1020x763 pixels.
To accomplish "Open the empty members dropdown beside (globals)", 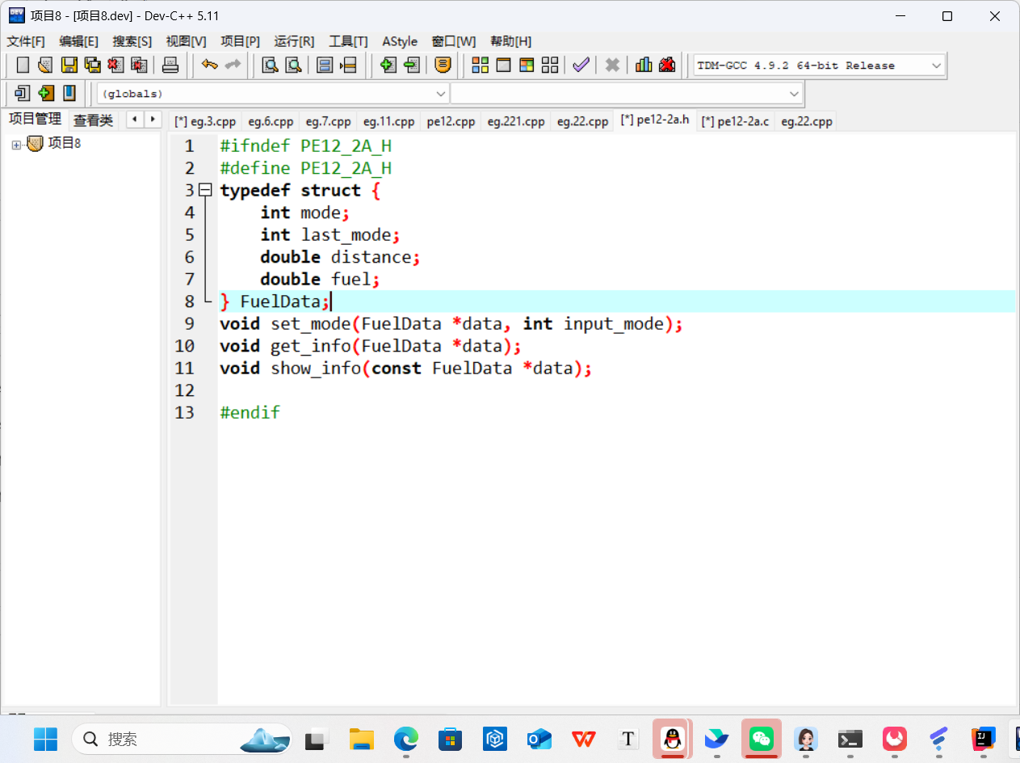I will pyautogui.click(x=627, y=94).
